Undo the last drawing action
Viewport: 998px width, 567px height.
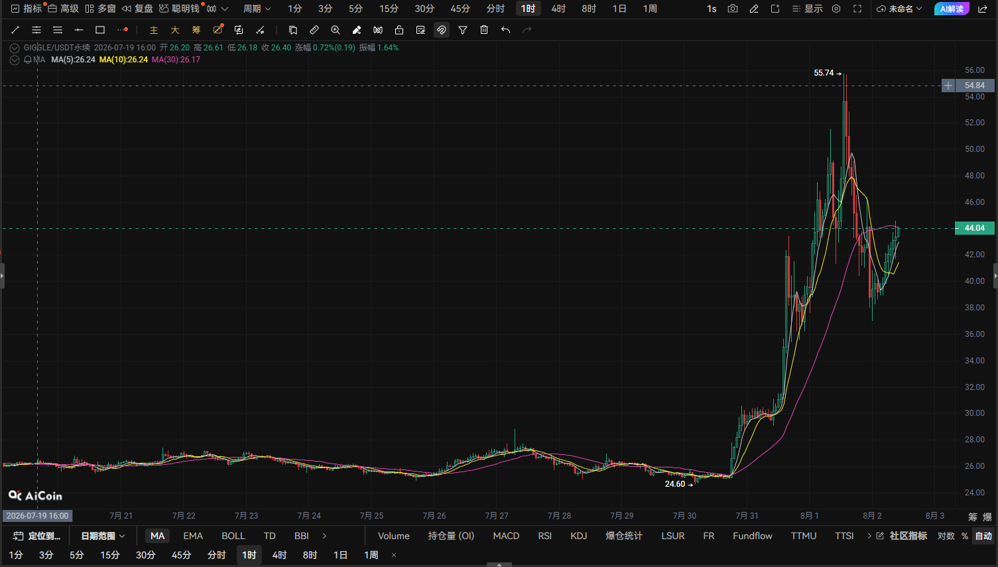click(x=505, y=30)
